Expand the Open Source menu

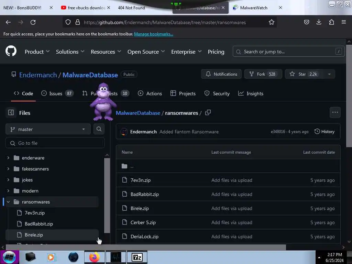pos(146,52)
